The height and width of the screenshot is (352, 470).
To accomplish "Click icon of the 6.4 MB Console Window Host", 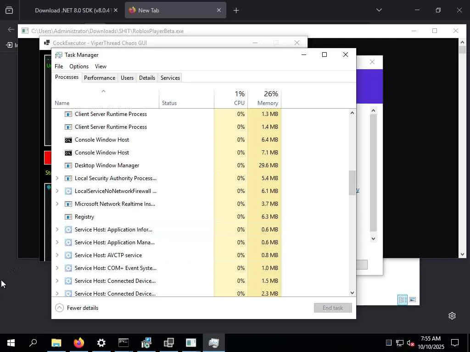I will click(x=68, y=140).
